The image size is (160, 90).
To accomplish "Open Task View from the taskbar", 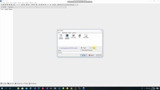I will pyautogui.click(x=10, y=88).
